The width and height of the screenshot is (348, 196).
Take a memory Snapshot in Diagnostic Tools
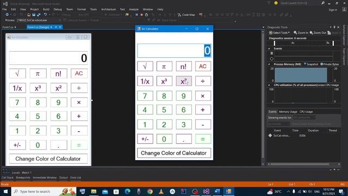311,64
